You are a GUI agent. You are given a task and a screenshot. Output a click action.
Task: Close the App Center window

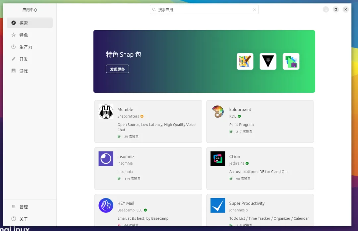click(346, 9)
